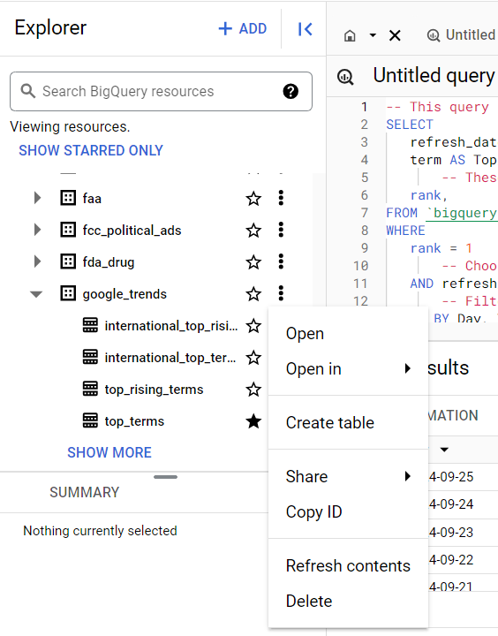Grab the summary panel resize handle

pos(165,477)
